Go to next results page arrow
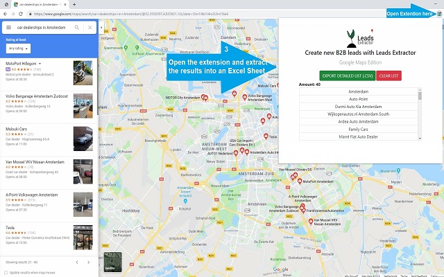 pyautogui.click(x=89, y=262)
